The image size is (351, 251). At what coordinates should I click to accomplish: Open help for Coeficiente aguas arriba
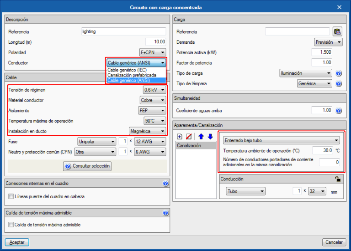click(x=339, y=111)
